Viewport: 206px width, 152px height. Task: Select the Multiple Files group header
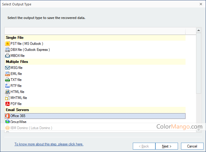pyautogui.click(x=17, y=62)
